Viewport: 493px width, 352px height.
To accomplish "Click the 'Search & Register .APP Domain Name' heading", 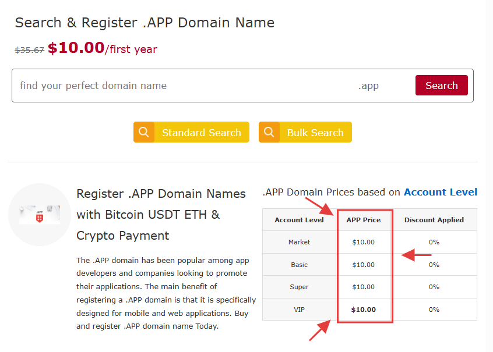I will click(144, 23).
